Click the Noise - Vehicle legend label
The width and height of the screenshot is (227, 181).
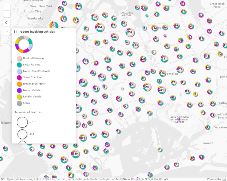tap(32, 90)
